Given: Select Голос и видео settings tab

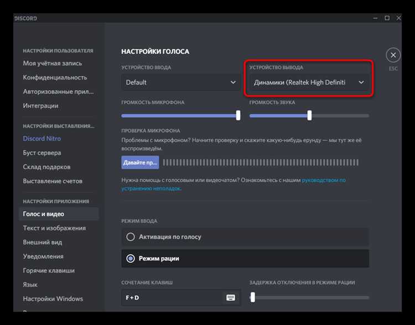Looking at the screenshot, I should (x=59, y=214).
